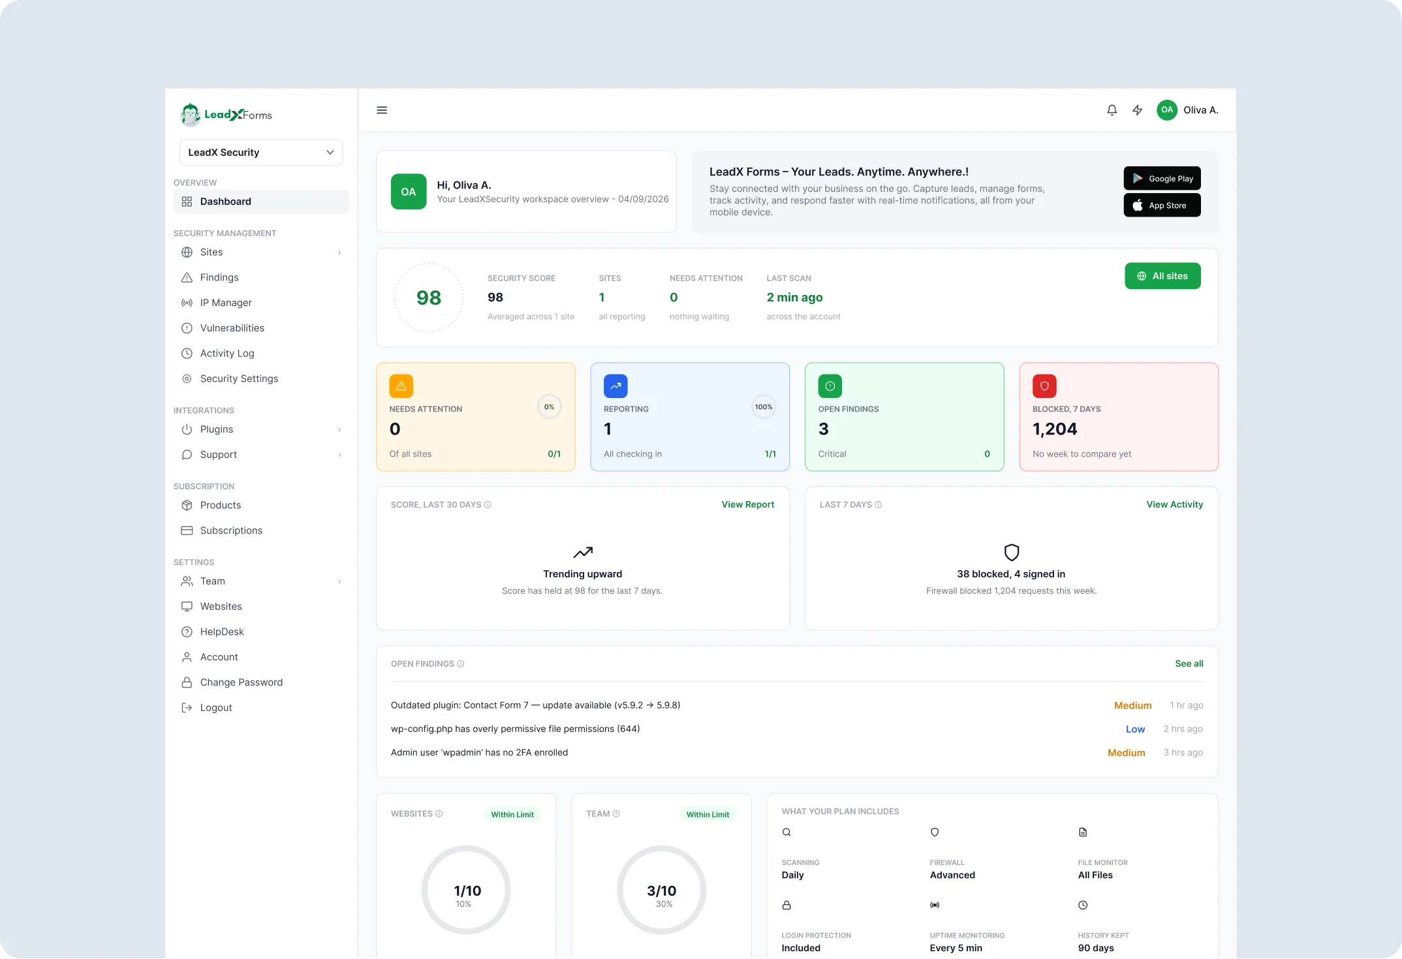Click the red shield icon on Blocked card
This screenshot has width=1402, height=959.
coord(1044,386)
